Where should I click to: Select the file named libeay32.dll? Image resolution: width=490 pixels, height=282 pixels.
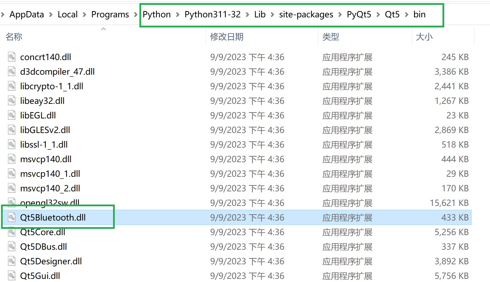click(x=42, y=101)
